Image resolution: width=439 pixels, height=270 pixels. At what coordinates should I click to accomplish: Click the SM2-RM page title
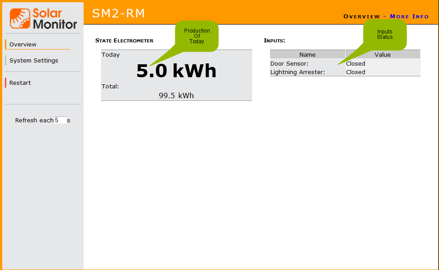[118, 13]
